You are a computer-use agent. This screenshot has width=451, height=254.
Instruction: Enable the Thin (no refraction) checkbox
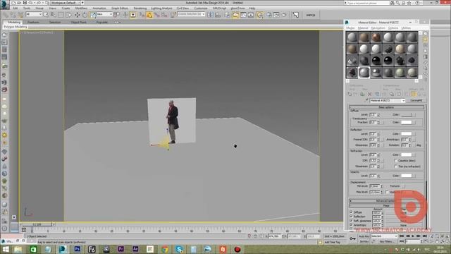pyautogui.click(x=396, y=167)
